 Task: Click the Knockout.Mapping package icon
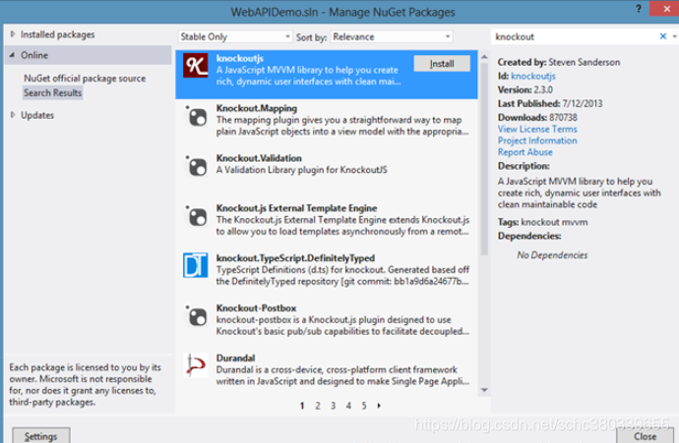click(x=197, y=116)
